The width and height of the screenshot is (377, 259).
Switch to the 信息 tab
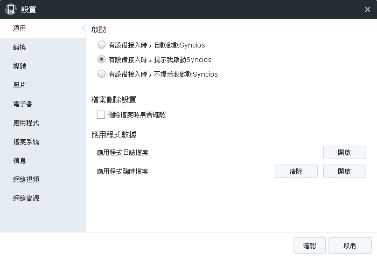(20, 161)
